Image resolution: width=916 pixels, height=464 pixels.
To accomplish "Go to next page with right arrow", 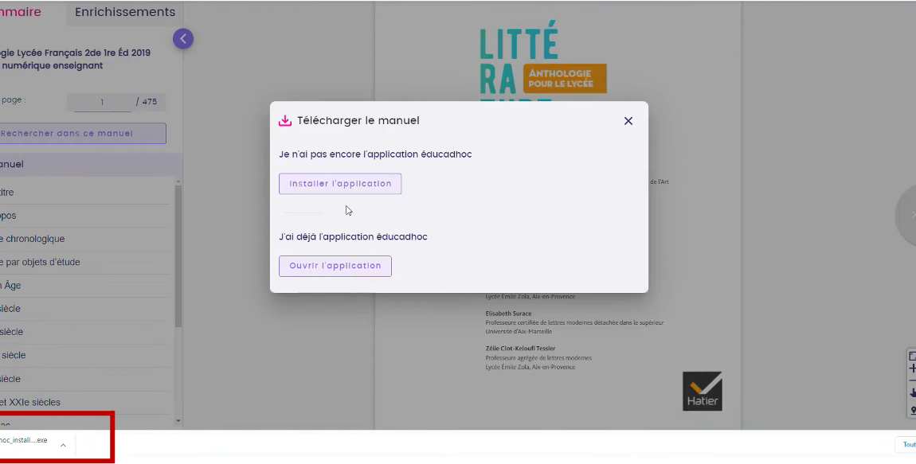I will pos(908,215).
